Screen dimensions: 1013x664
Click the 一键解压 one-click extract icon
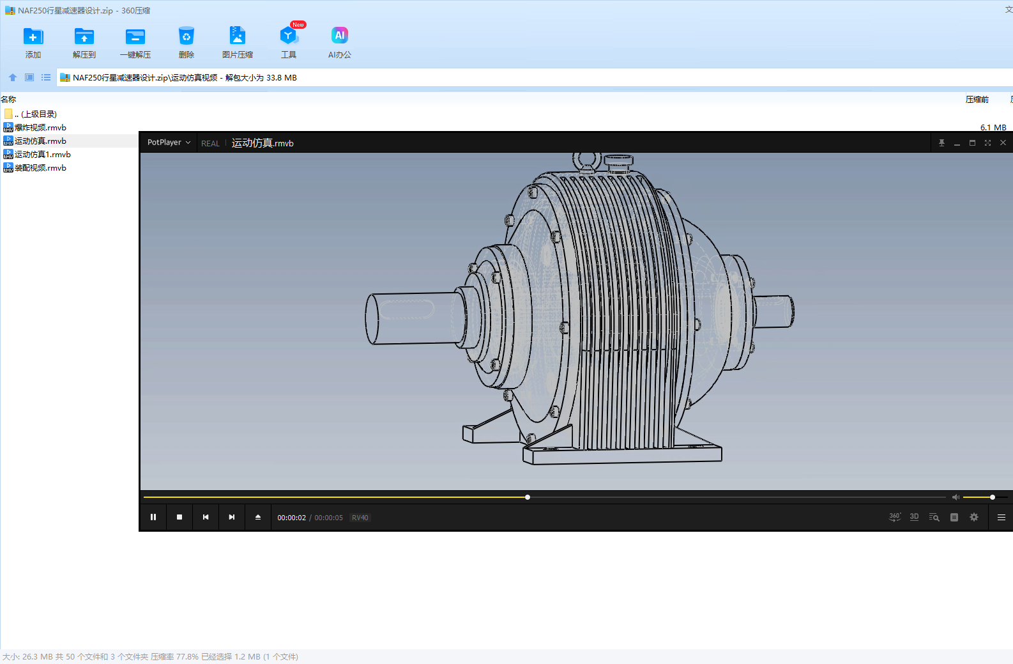[x=135, y=37]
